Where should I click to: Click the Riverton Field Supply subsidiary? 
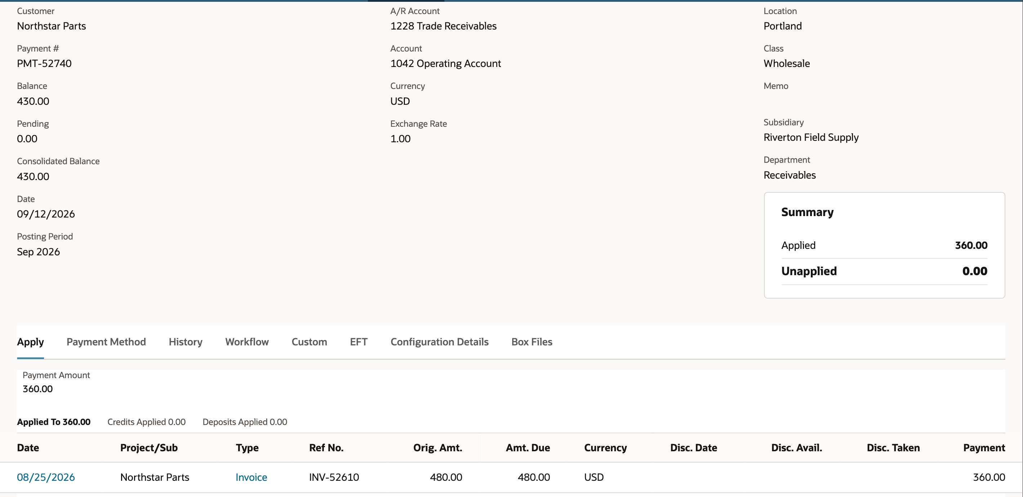coord(811,137)
